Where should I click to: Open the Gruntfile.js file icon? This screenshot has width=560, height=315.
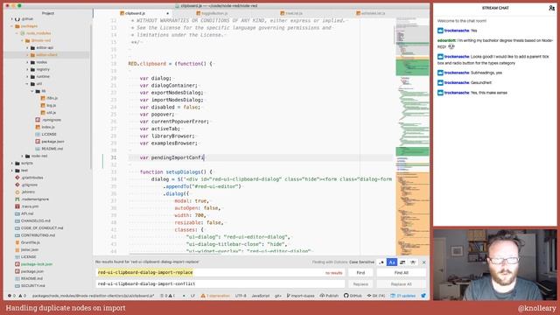[17, 242]
